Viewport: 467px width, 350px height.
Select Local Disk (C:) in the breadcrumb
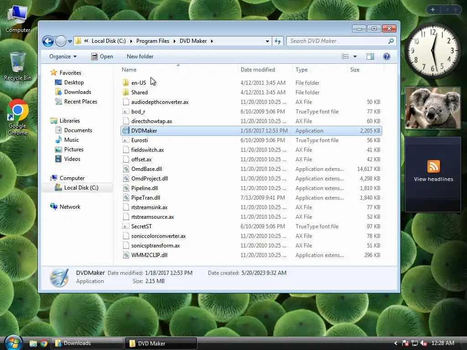(x=109, y=41)
